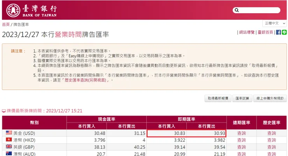This screenshot has height=156, width=288.
Task: Click HKD spot selling rate 3.982
Action: [220, 140]
